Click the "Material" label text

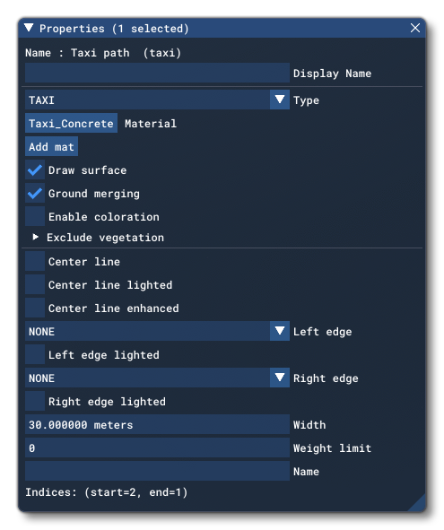[151, 124]
